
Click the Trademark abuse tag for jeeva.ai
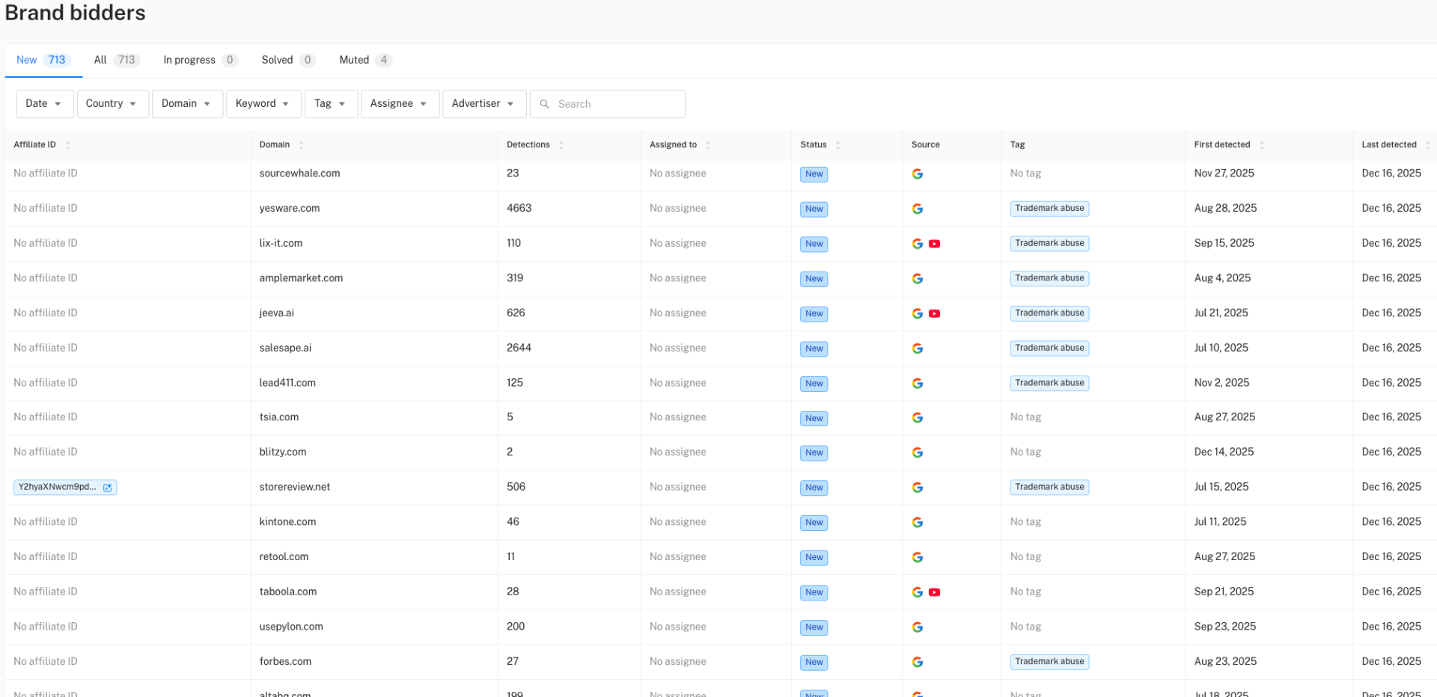tap(1049, 313)
